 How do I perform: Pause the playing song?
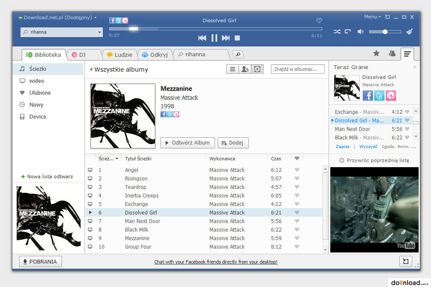pyautogui.click(x=214, y=38)
